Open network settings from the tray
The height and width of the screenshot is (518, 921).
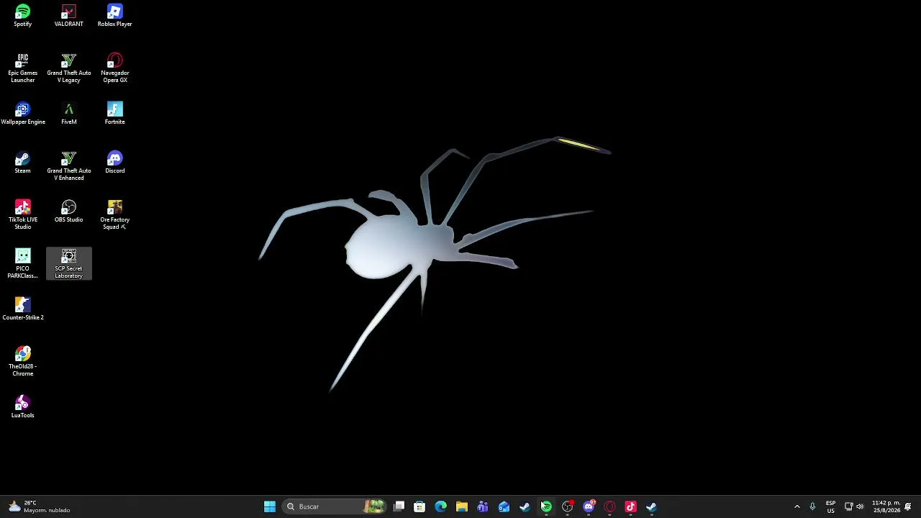(848, 506)
